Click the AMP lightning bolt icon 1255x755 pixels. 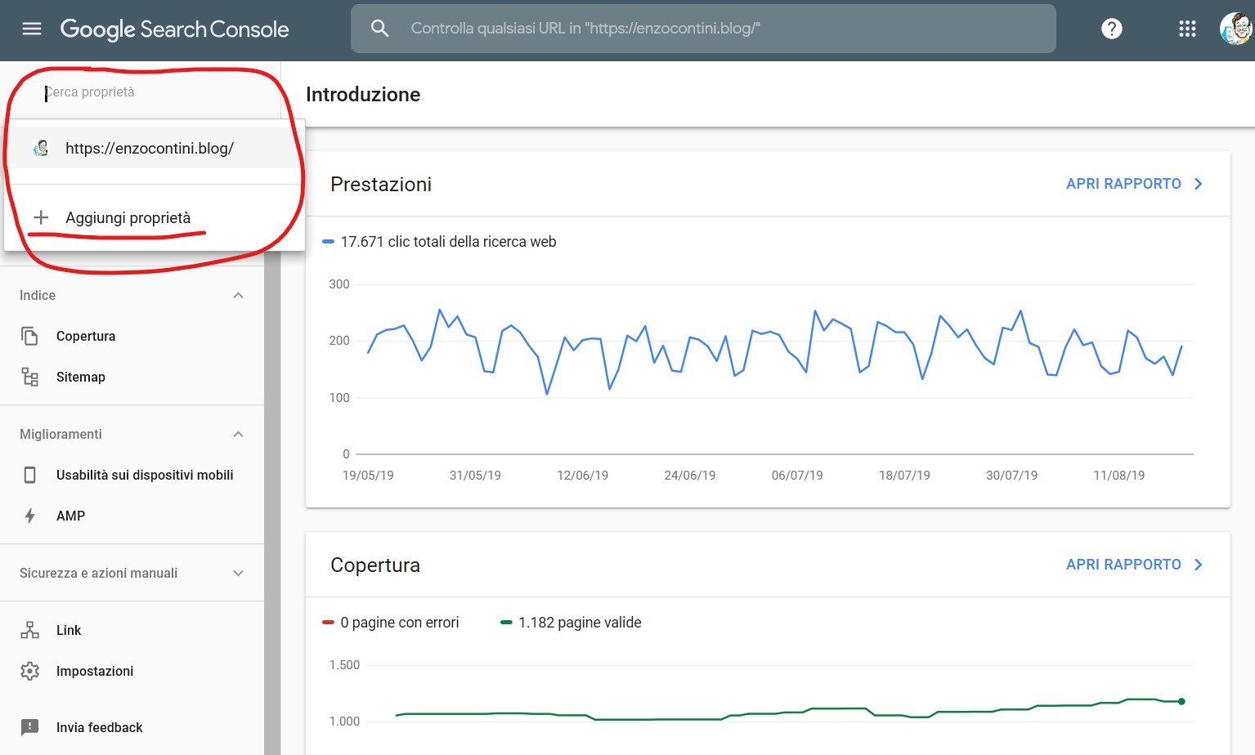coord(30,516)
